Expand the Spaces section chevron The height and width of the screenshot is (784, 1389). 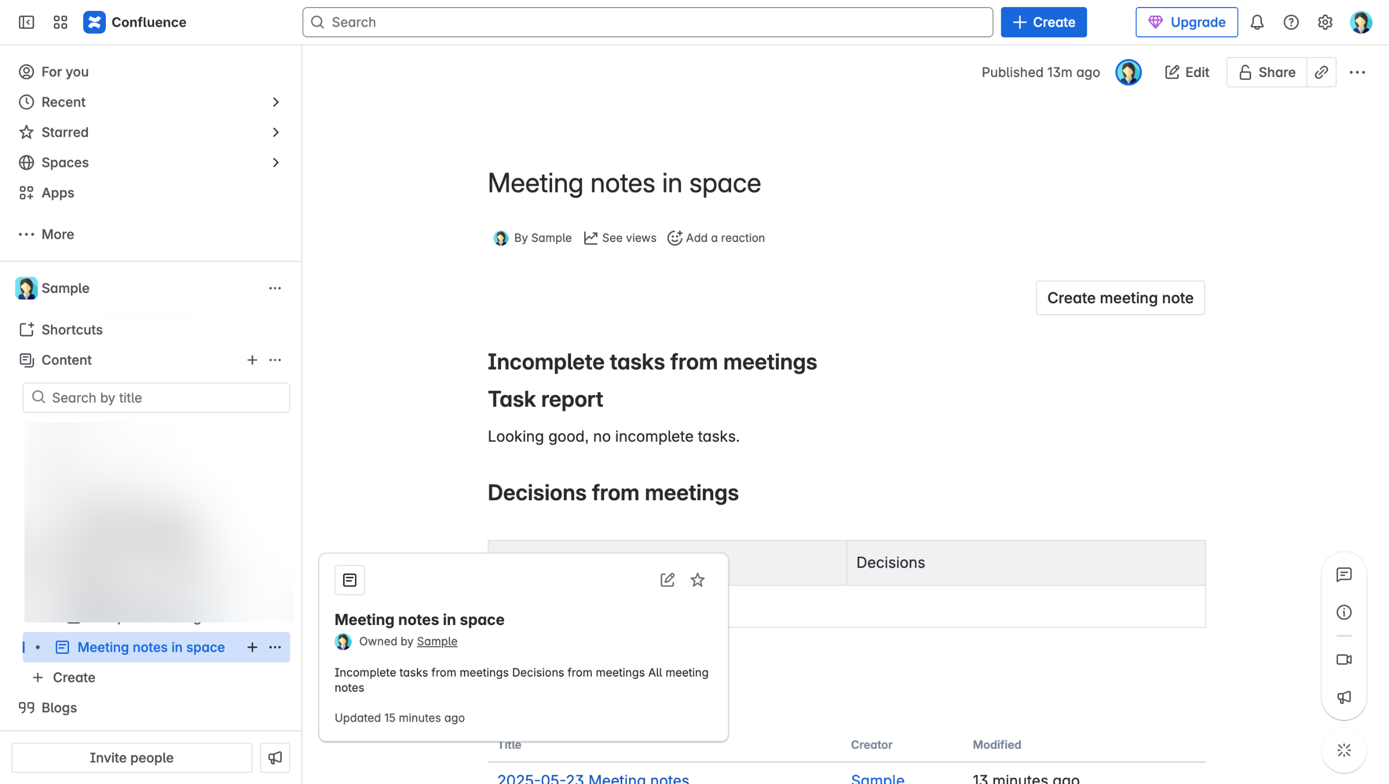[276, 163]
